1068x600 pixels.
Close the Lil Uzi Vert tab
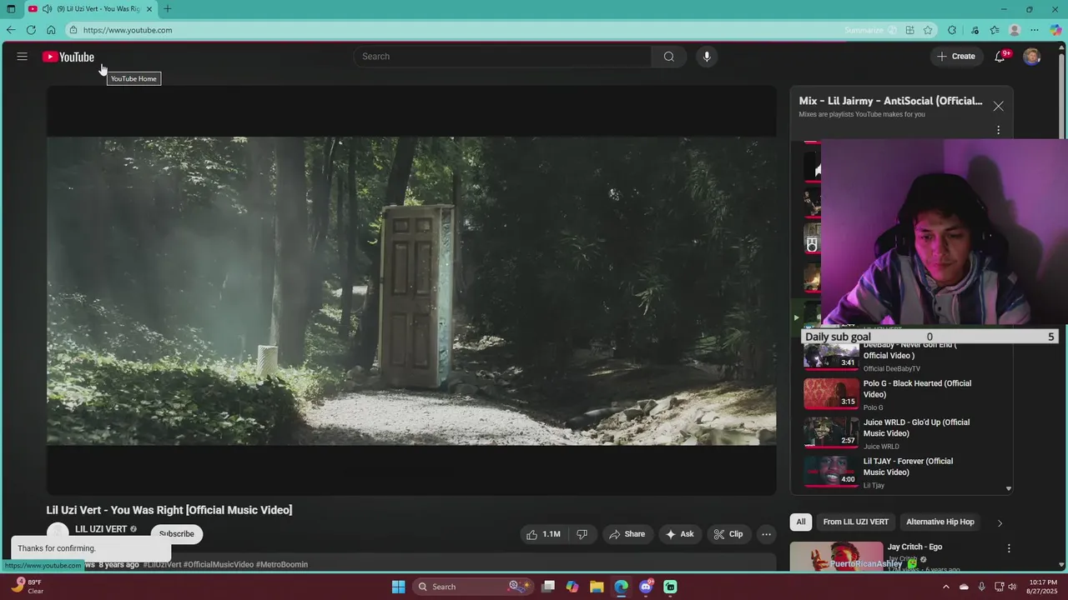click(x=149, y=9)
